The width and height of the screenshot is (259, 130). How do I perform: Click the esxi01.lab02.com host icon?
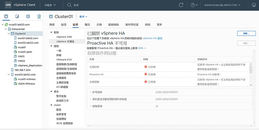coord(15,38)
